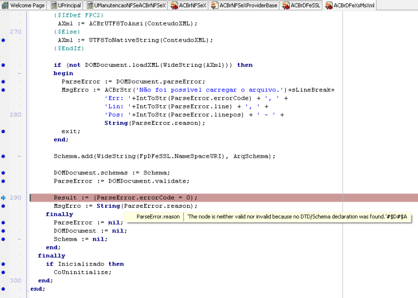The height and width of the screenshot is (298, 418).
Task: Open the ACBrDFeSSL tab
Action: pyautogui.click(x=301, y=5)
